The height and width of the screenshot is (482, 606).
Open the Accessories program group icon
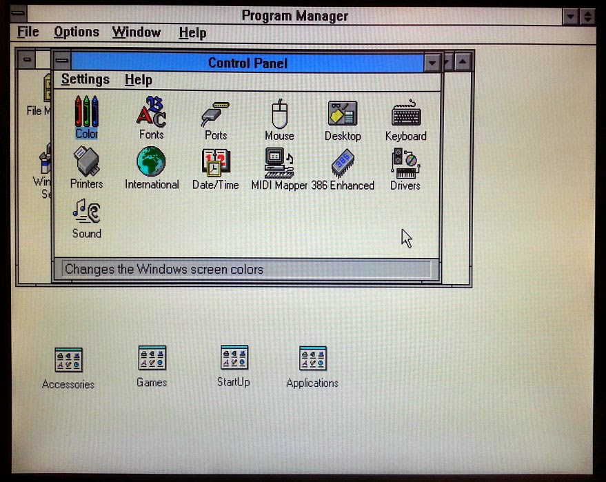coord(68,359)
